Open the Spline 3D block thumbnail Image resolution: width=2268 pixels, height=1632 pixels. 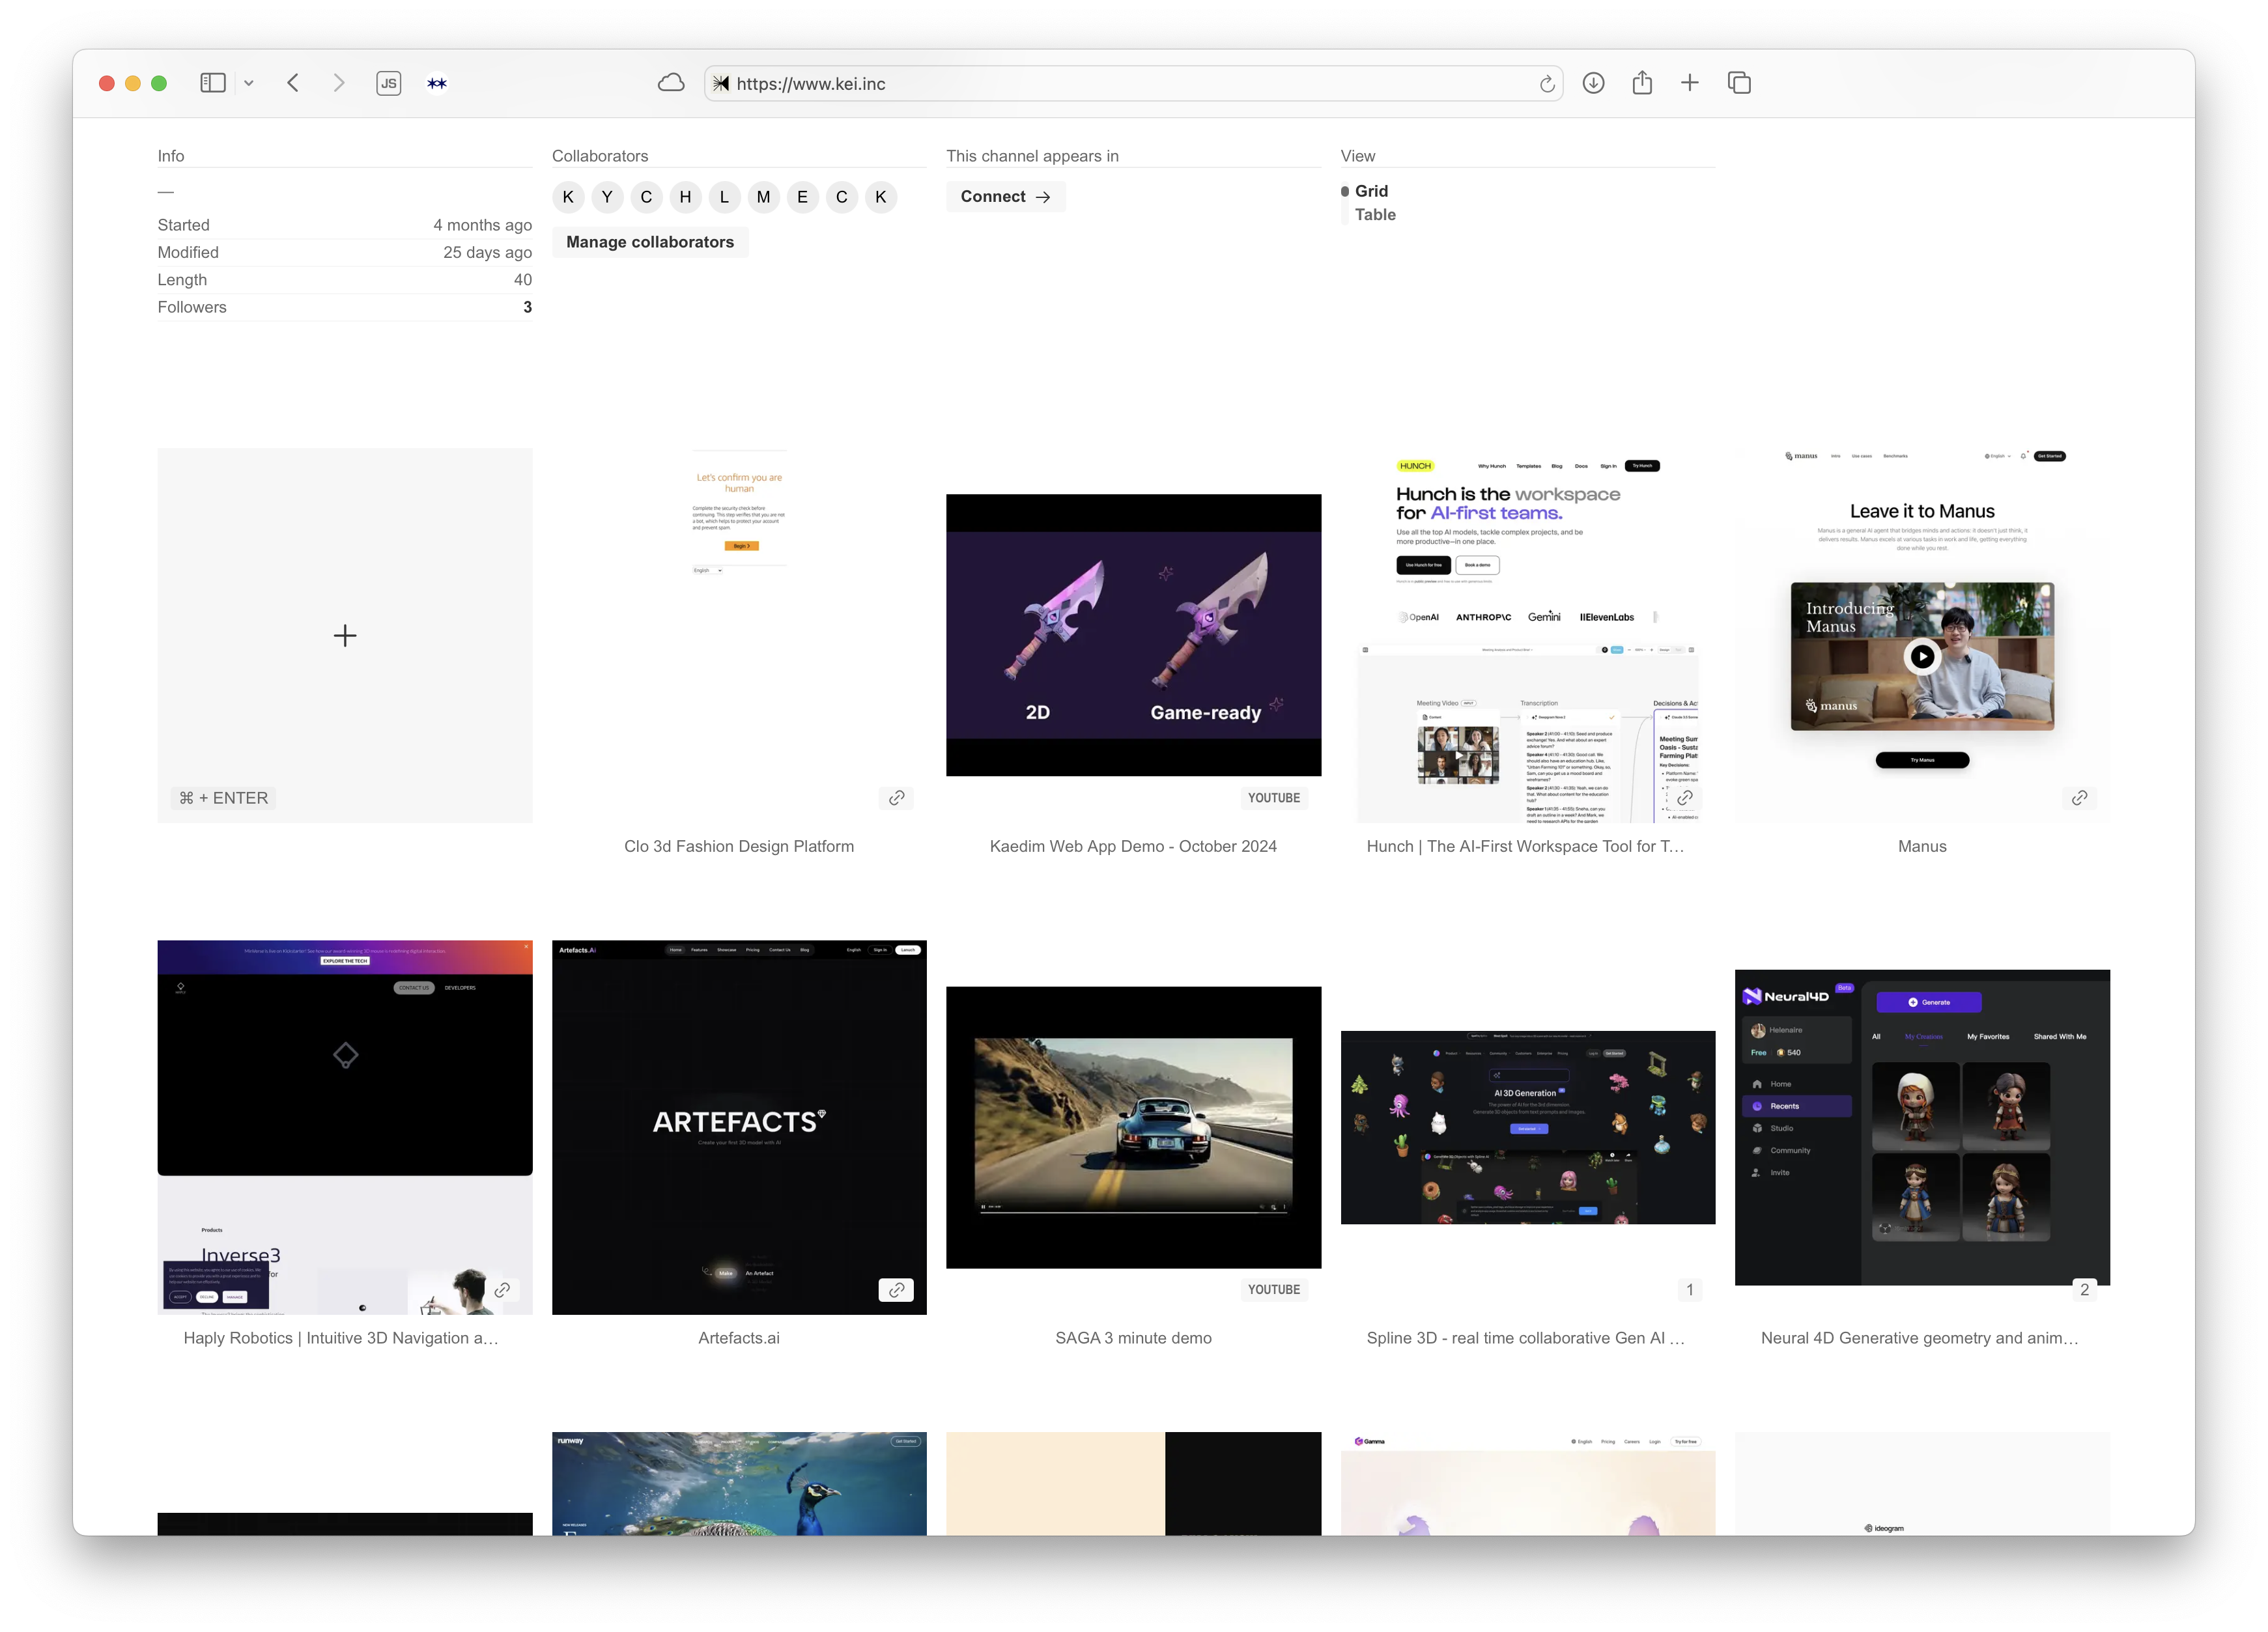point(1527,1127)
